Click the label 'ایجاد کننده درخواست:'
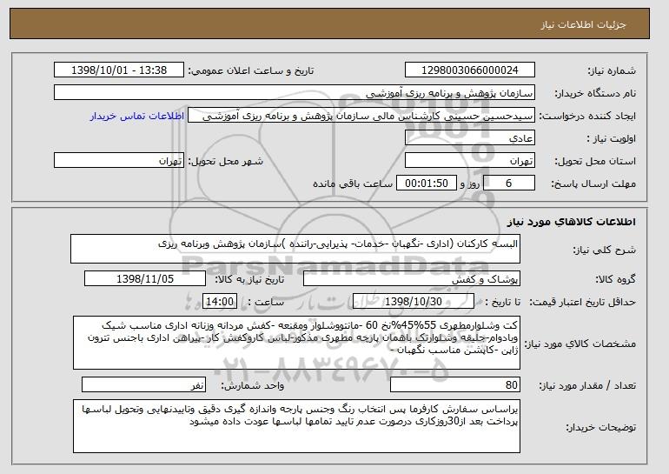This screenshot has height=474, width=669. click(x=587, y=116)
